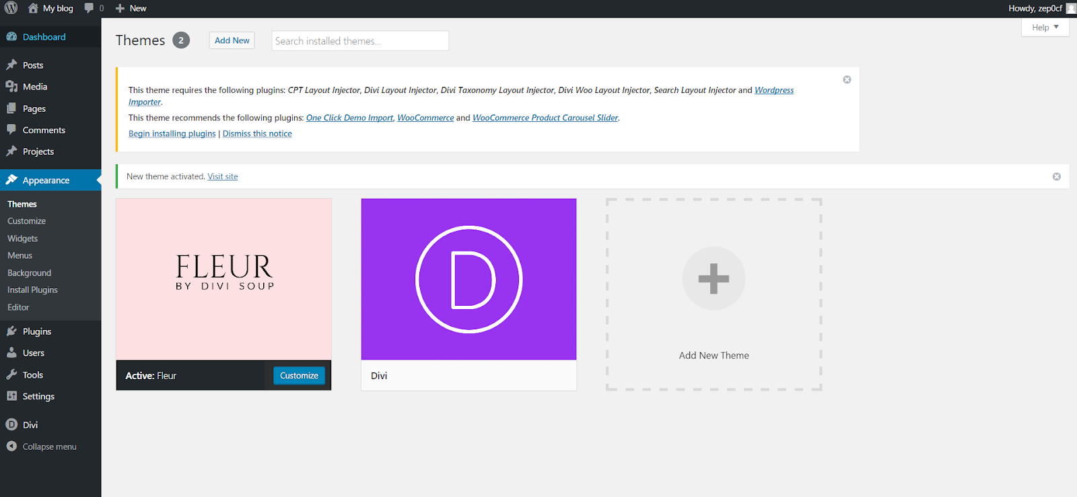
Task: Click the My blog site name
Action: [58, 8]
